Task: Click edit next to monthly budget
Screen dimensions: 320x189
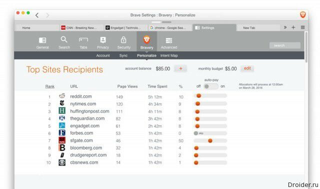Action: pos(247,68)
